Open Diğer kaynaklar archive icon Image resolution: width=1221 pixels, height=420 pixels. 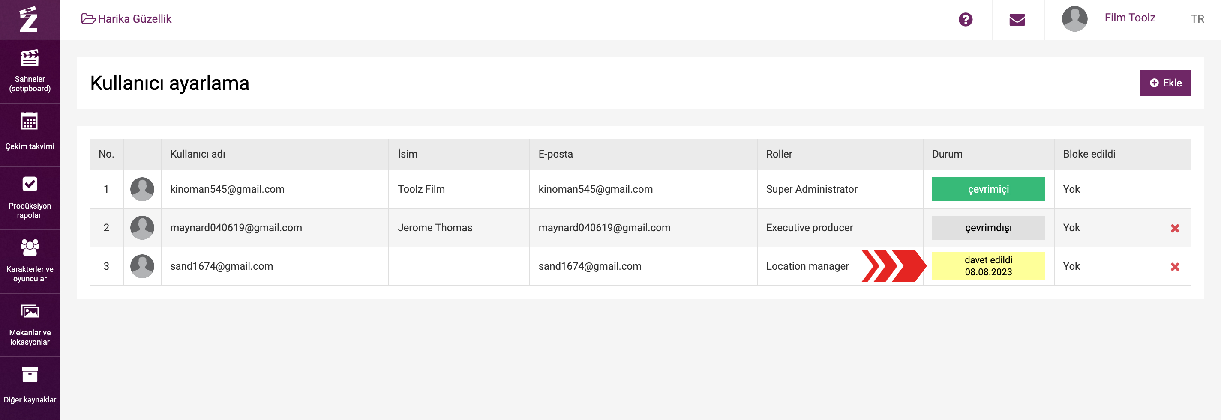pos(30,375)
